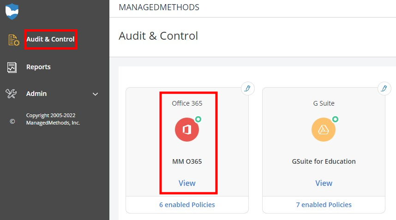
Task: Expand the Admin menu chevron
Action: coord(96,94)
